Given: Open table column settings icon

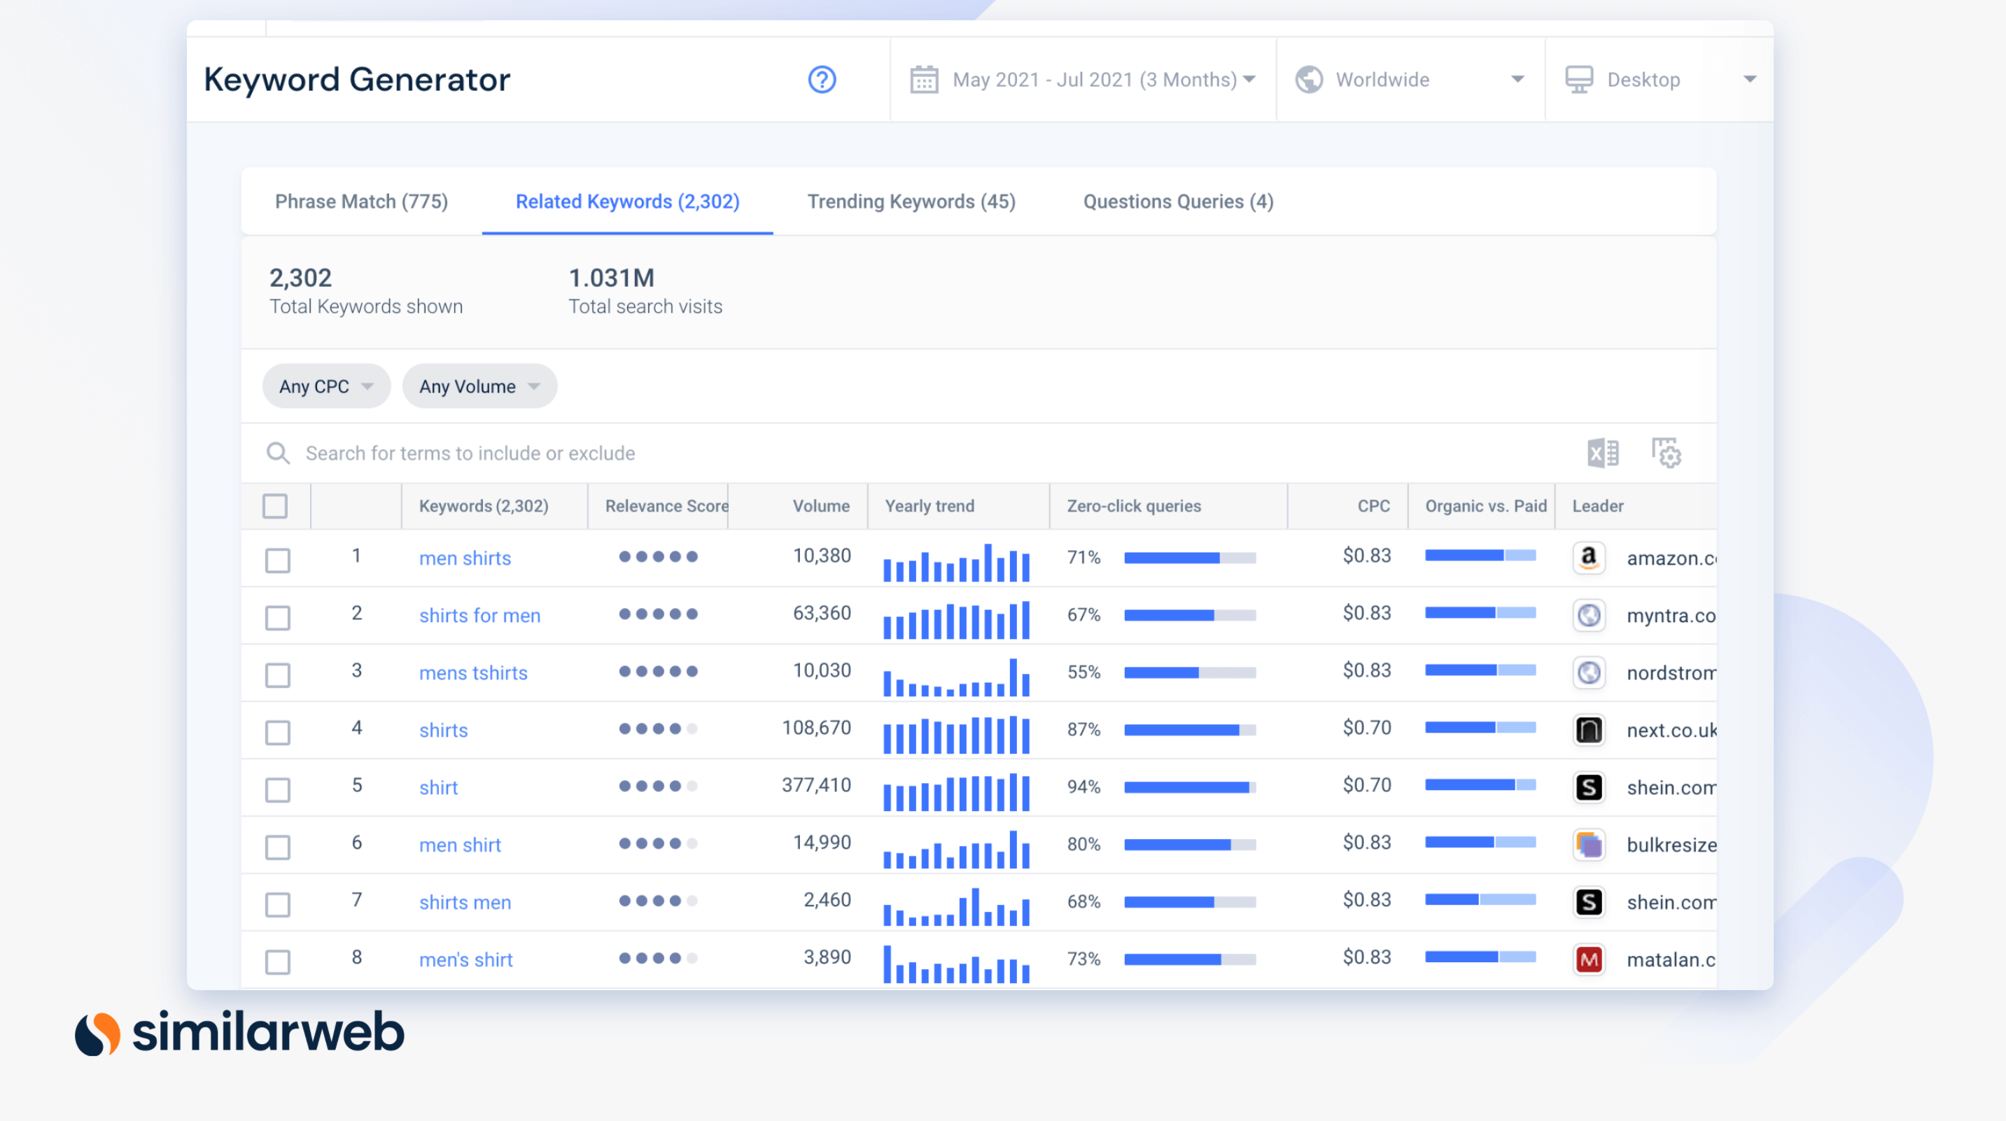Looking at the screenshot, I should pos(1667,452).
